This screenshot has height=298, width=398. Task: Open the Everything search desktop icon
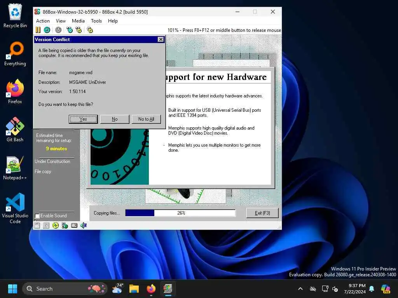(15, 54)
